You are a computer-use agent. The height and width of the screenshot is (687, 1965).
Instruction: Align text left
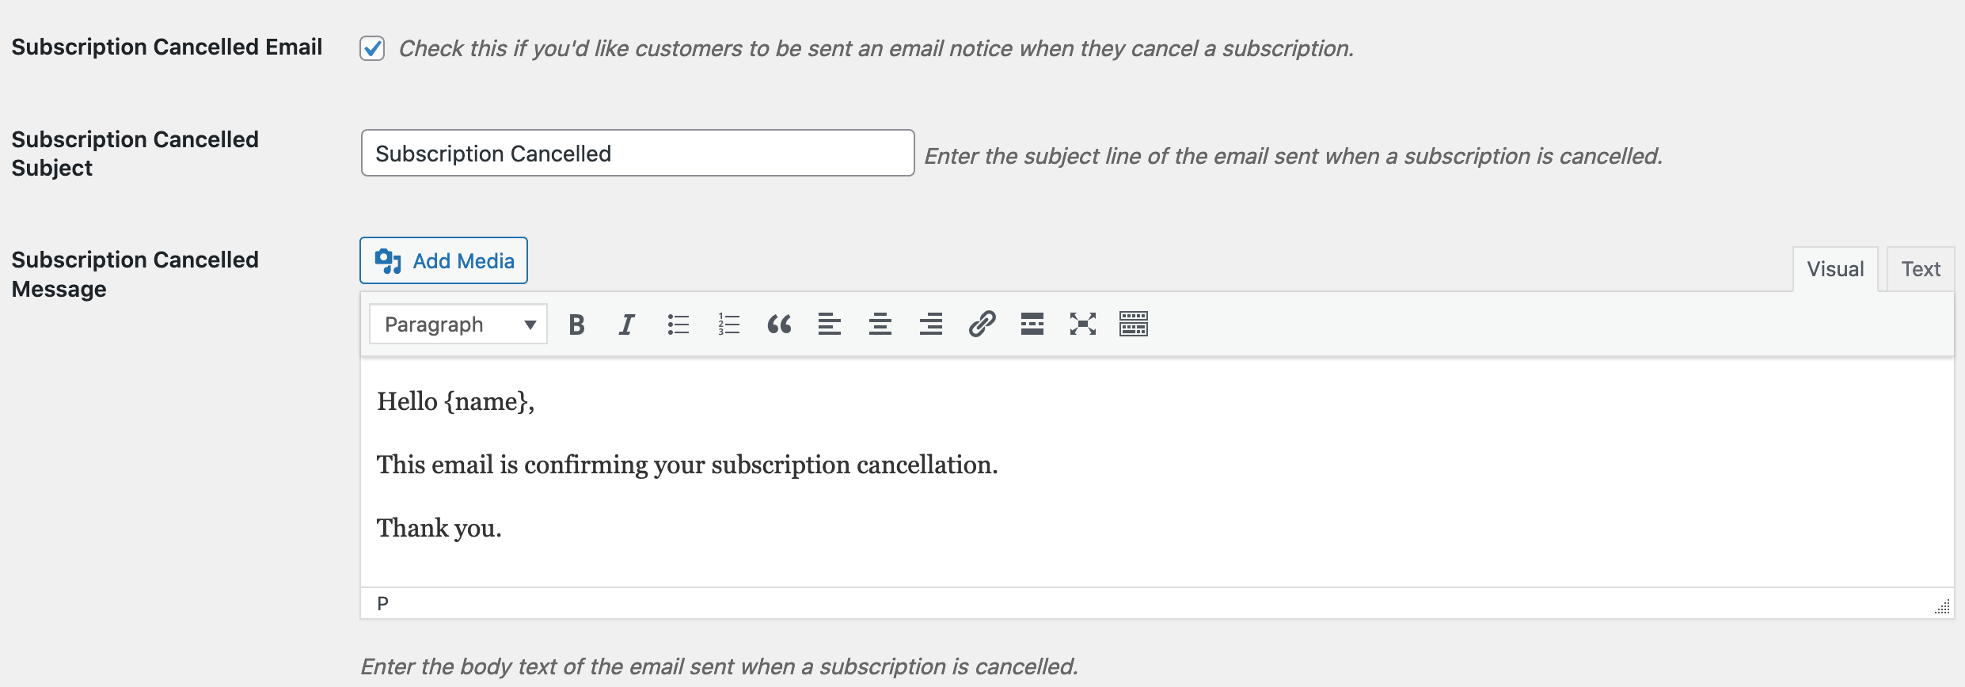[830, 325]
